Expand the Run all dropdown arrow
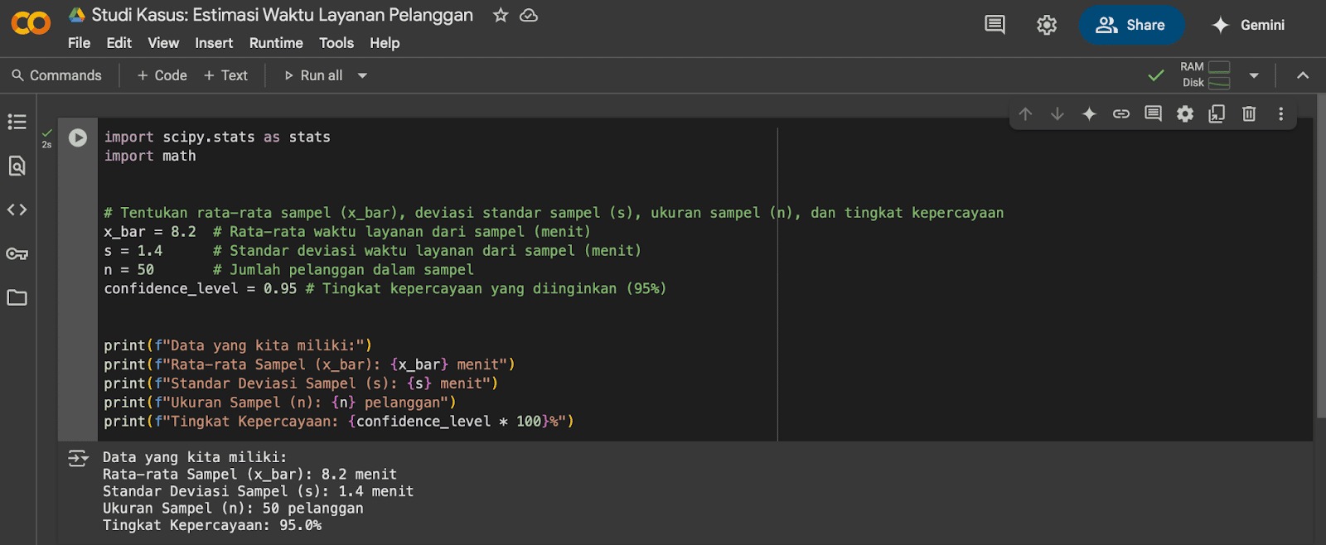 coord(362,75)
